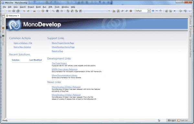Viewport: 194px width, 124px height.
Task: Open the Tools menu
Action: [x=57, y=7]
